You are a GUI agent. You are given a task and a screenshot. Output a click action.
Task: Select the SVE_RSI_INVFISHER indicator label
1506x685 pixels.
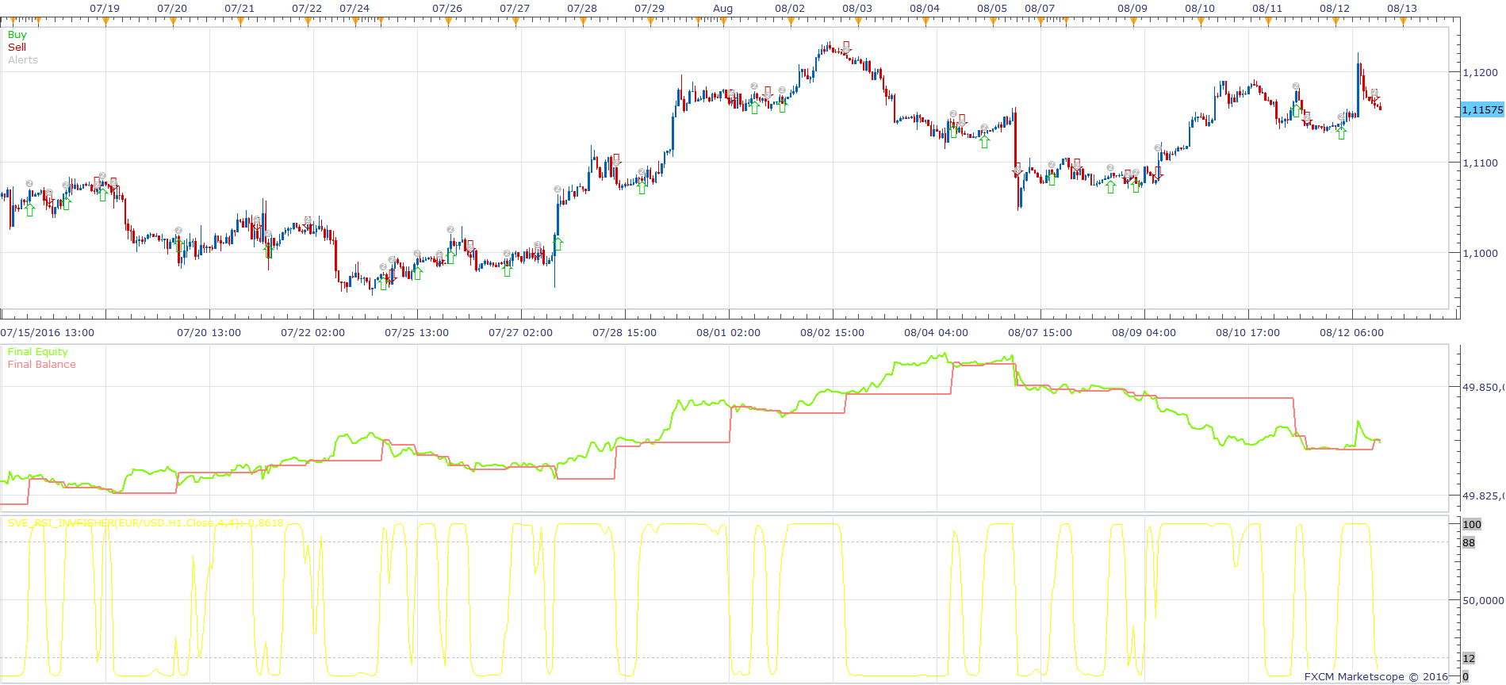pos(146,523)
